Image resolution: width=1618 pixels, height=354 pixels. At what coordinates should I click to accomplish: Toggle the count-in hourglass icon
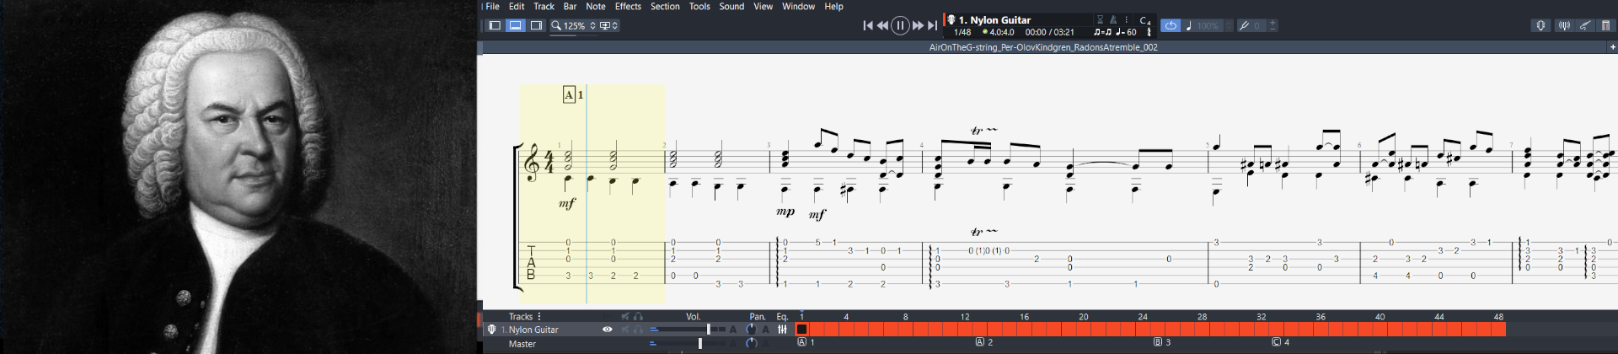point(1100,19)
